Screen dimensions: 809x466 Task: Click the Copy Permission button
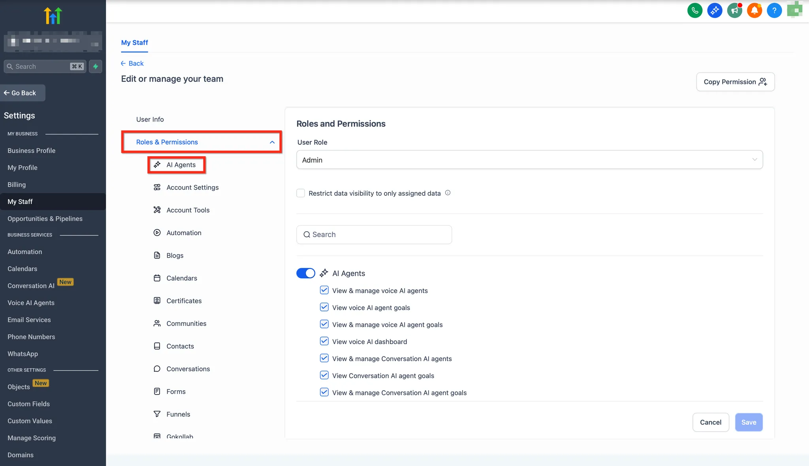(735, 82)
